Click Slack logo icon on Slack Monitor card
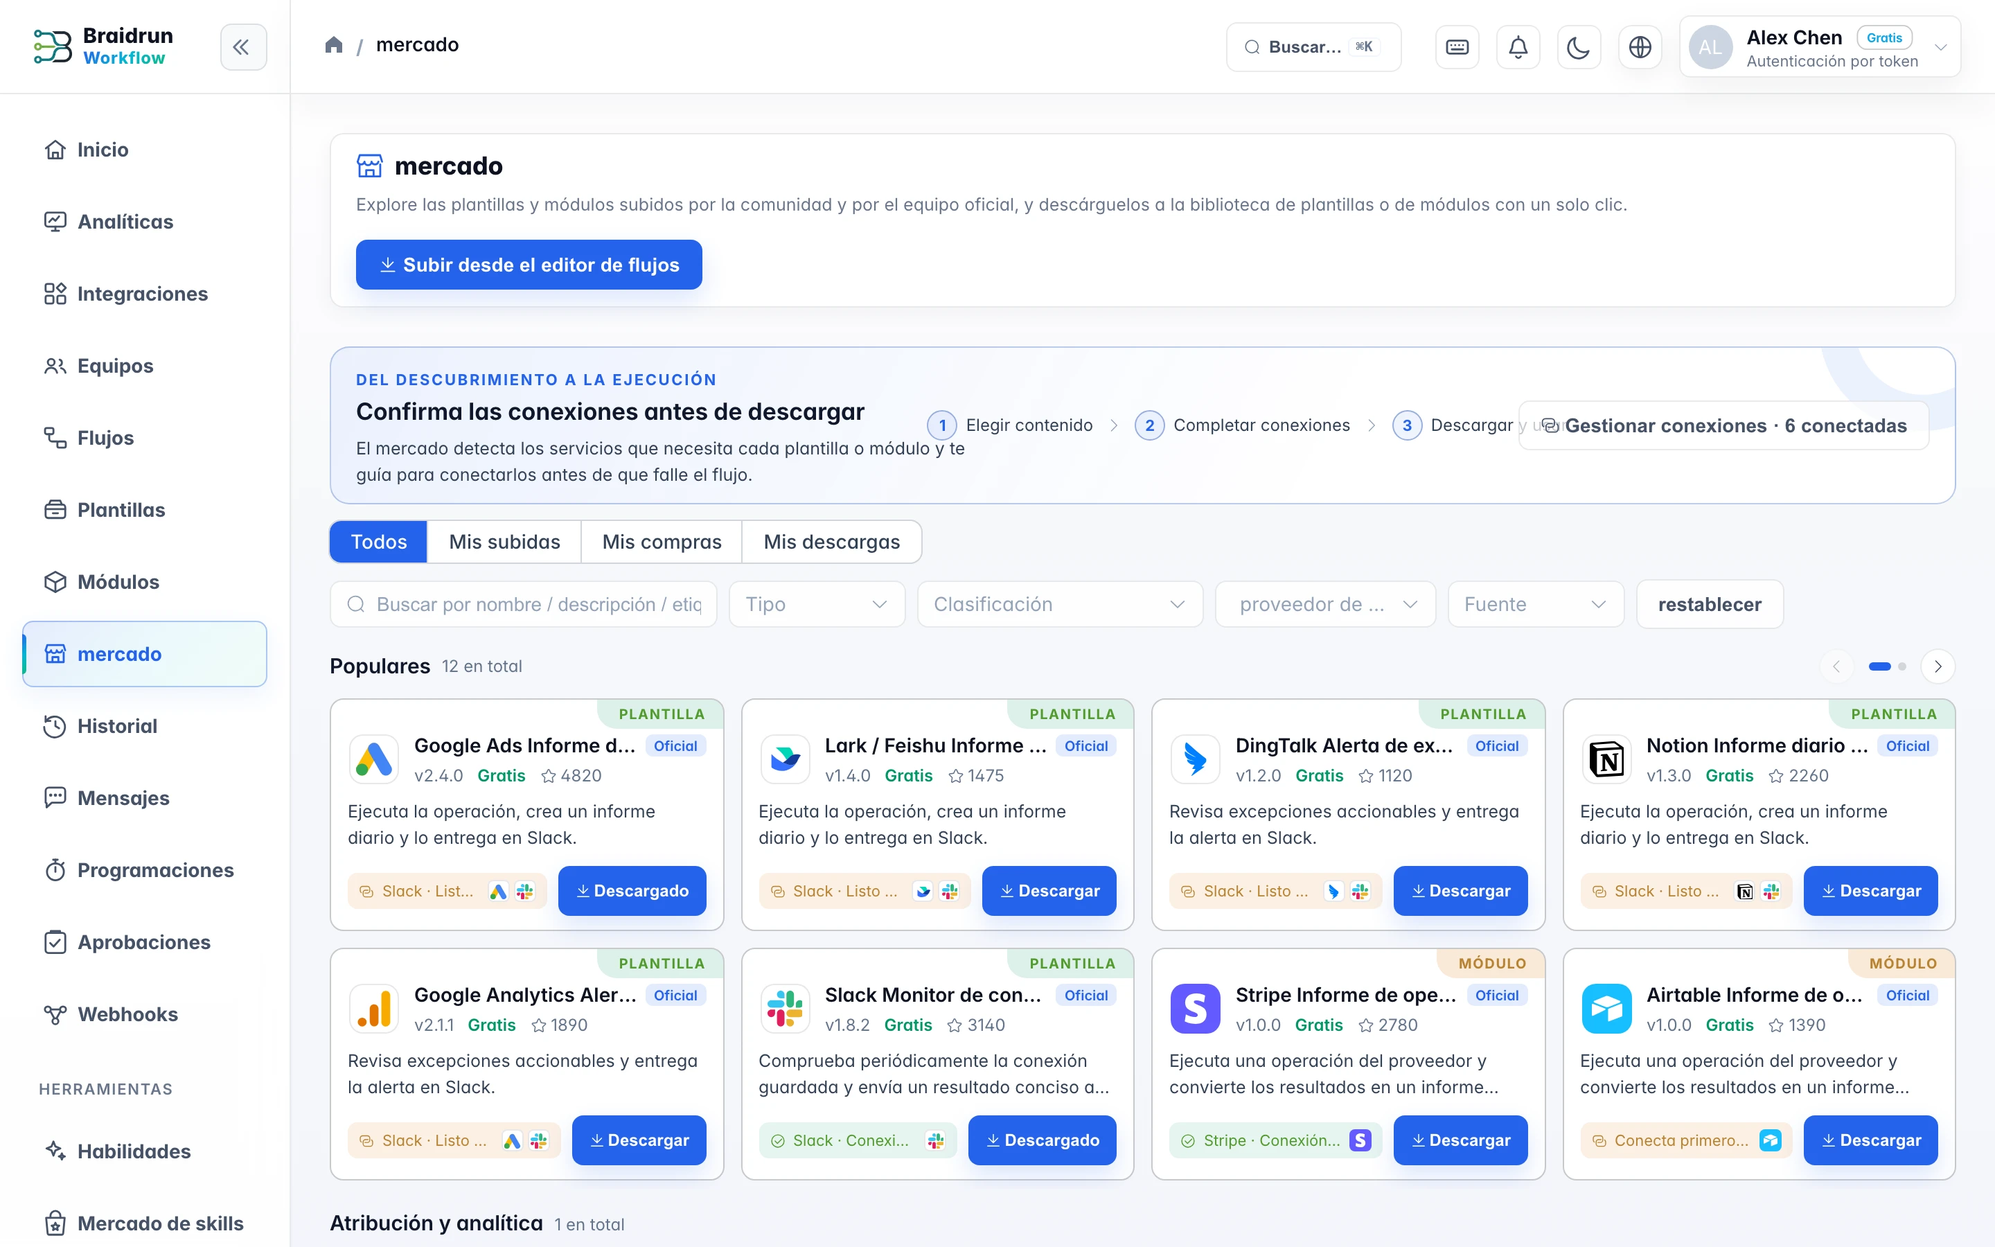The image size is (1995, 1247). pos(785,1008)
